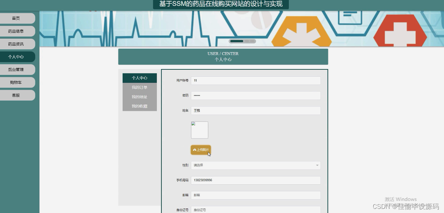Contact 客服 from the sidebar

coord(17,95)
